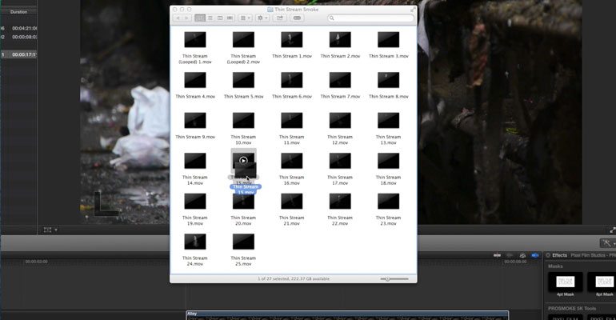Select Thin Stream 12.mov file
This screenshot has height=320, width=616.
point(340,128)
